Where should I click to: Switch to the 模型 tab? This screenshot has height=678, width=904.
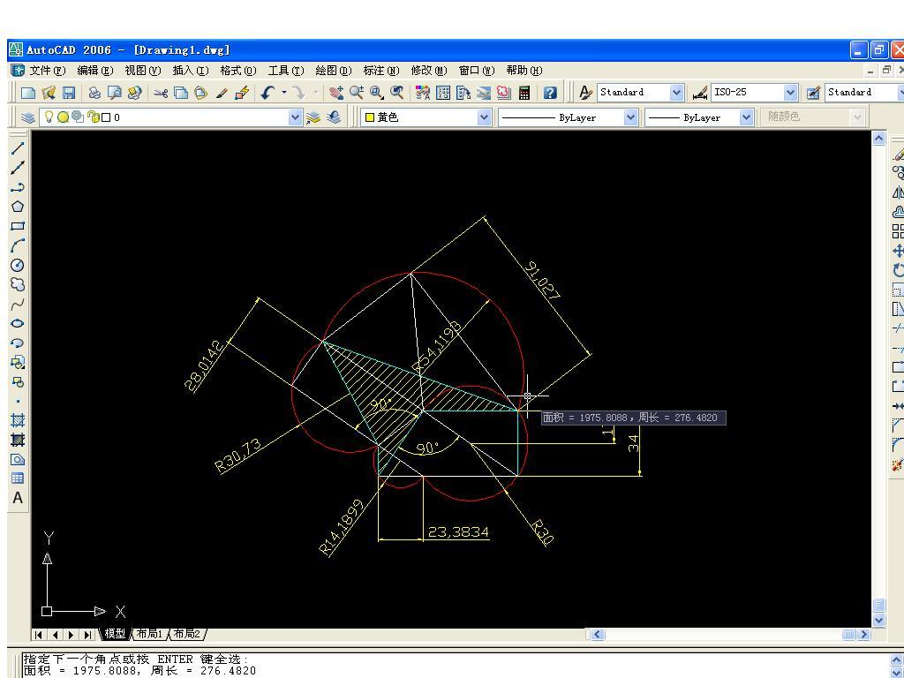[x=115, y=634]
